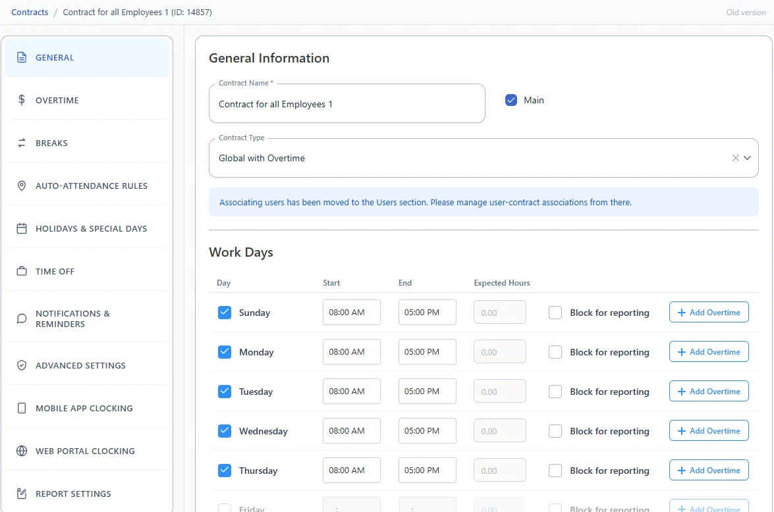Enable Block for reporting on Monday

(x=555, y=351)
